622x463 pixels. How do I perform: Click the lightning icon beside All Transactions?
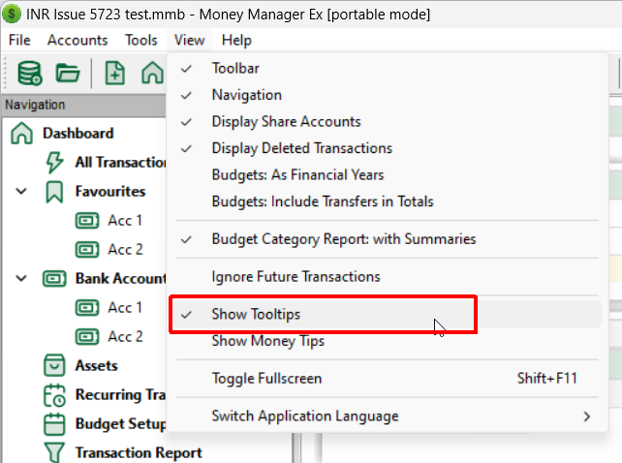pos(54,163)
